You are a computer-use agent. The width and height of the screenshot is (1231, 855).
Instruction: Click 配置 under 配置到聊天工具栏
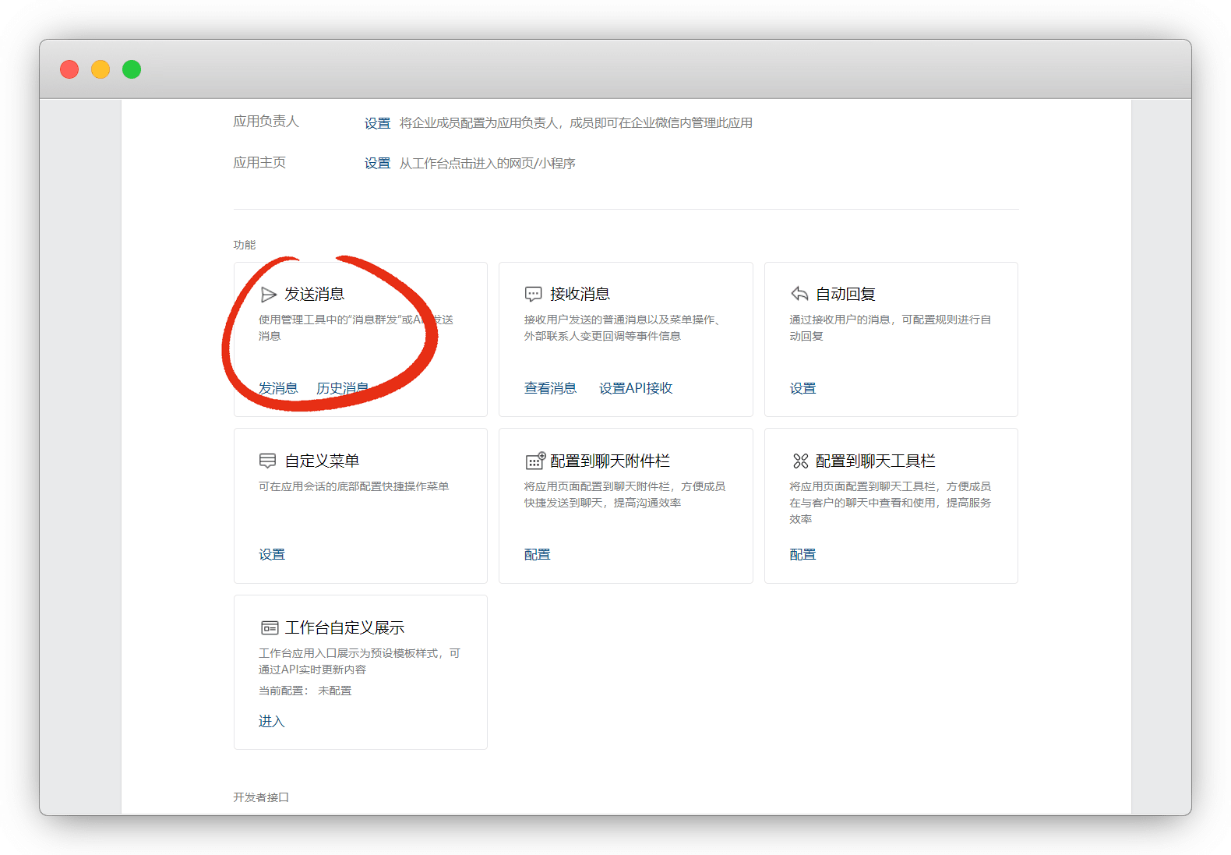point(802,554)
